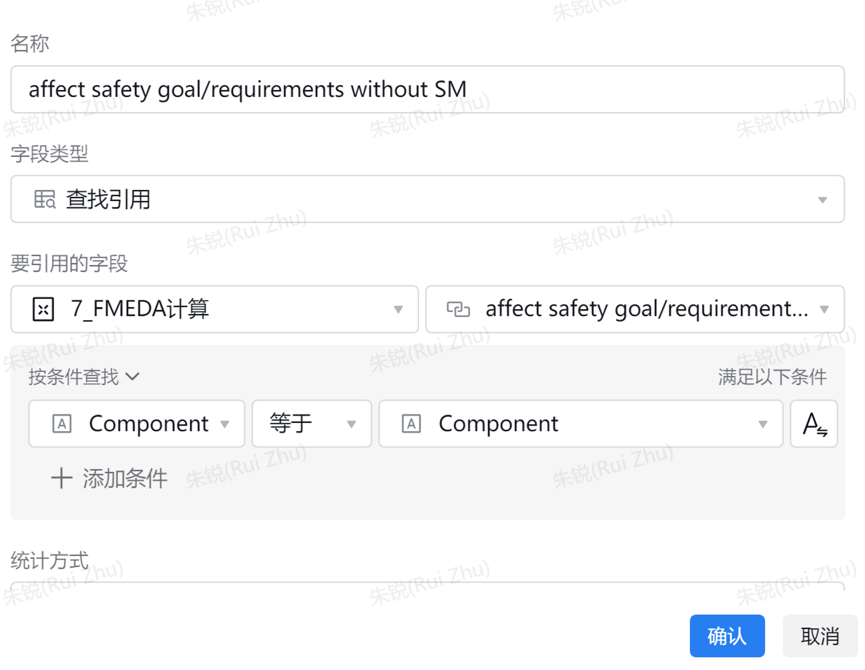Select the left Component field dropdown
This screenshot has width=865, height=670.
pyautogui.click(x=226, y=423)
